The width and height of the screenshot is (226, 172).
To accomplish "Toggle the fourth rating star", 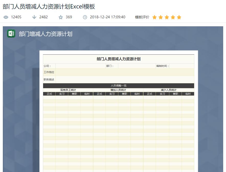I will (173, 17).
